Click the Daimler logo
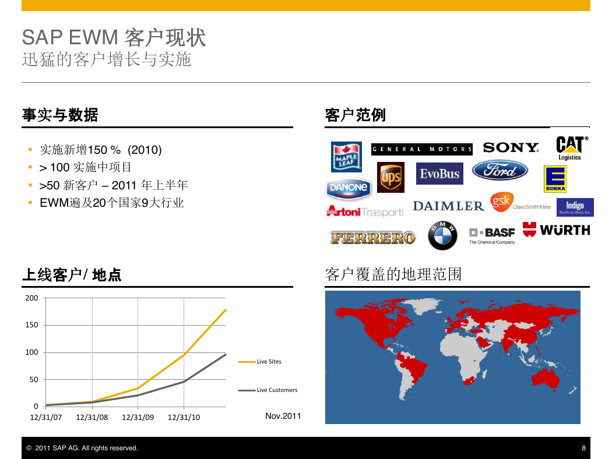The width and height of the screenshot is (612, 459). tap(448, 206)
